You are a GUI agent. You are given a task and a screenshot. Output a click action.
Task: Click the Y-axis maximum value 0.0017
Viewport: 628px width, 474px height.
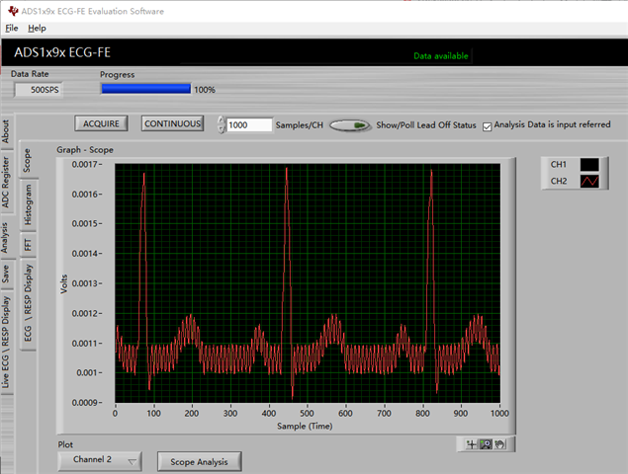pos(84,164)
